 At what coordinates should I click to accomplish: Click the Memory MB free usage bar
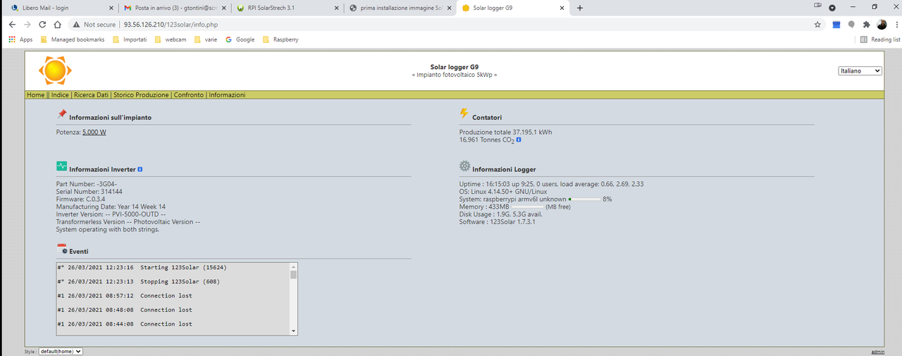[527, 207]
